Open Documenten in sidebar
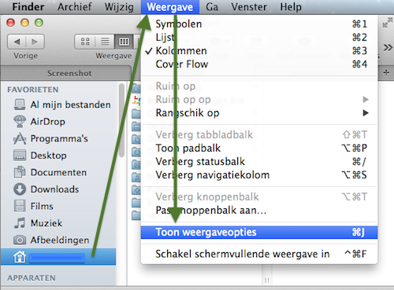This screenshot has width=394, height=290. point(58,172)
